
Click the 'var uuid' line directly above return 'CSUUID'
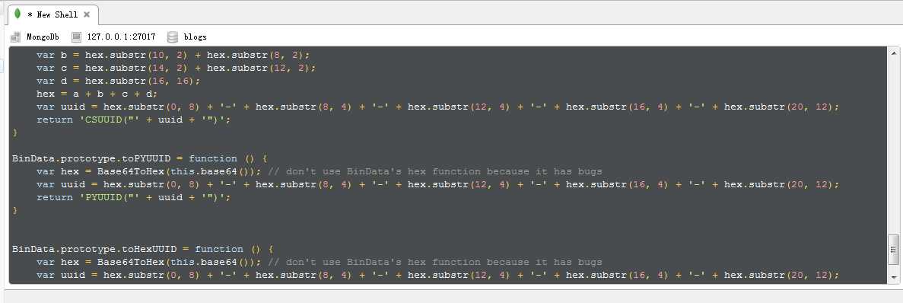pos(437,107)
